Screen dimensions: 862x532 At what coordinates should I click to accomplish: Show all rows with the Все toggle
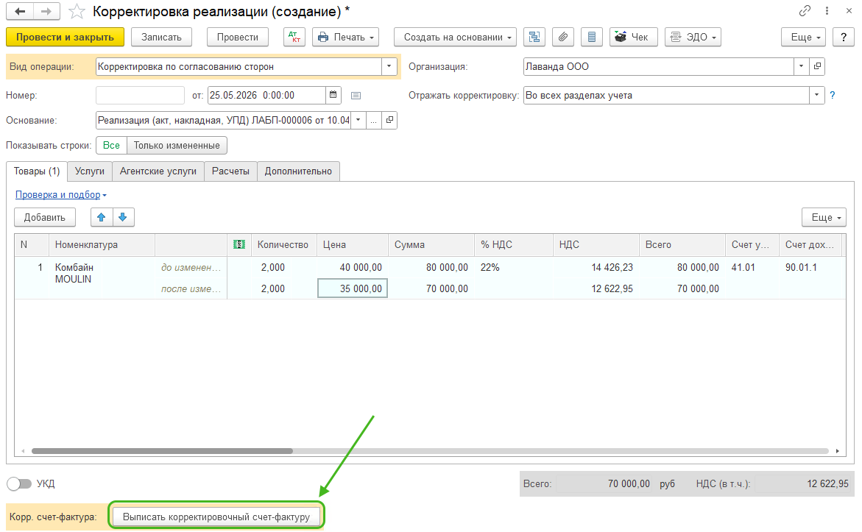tap(111, 145)
